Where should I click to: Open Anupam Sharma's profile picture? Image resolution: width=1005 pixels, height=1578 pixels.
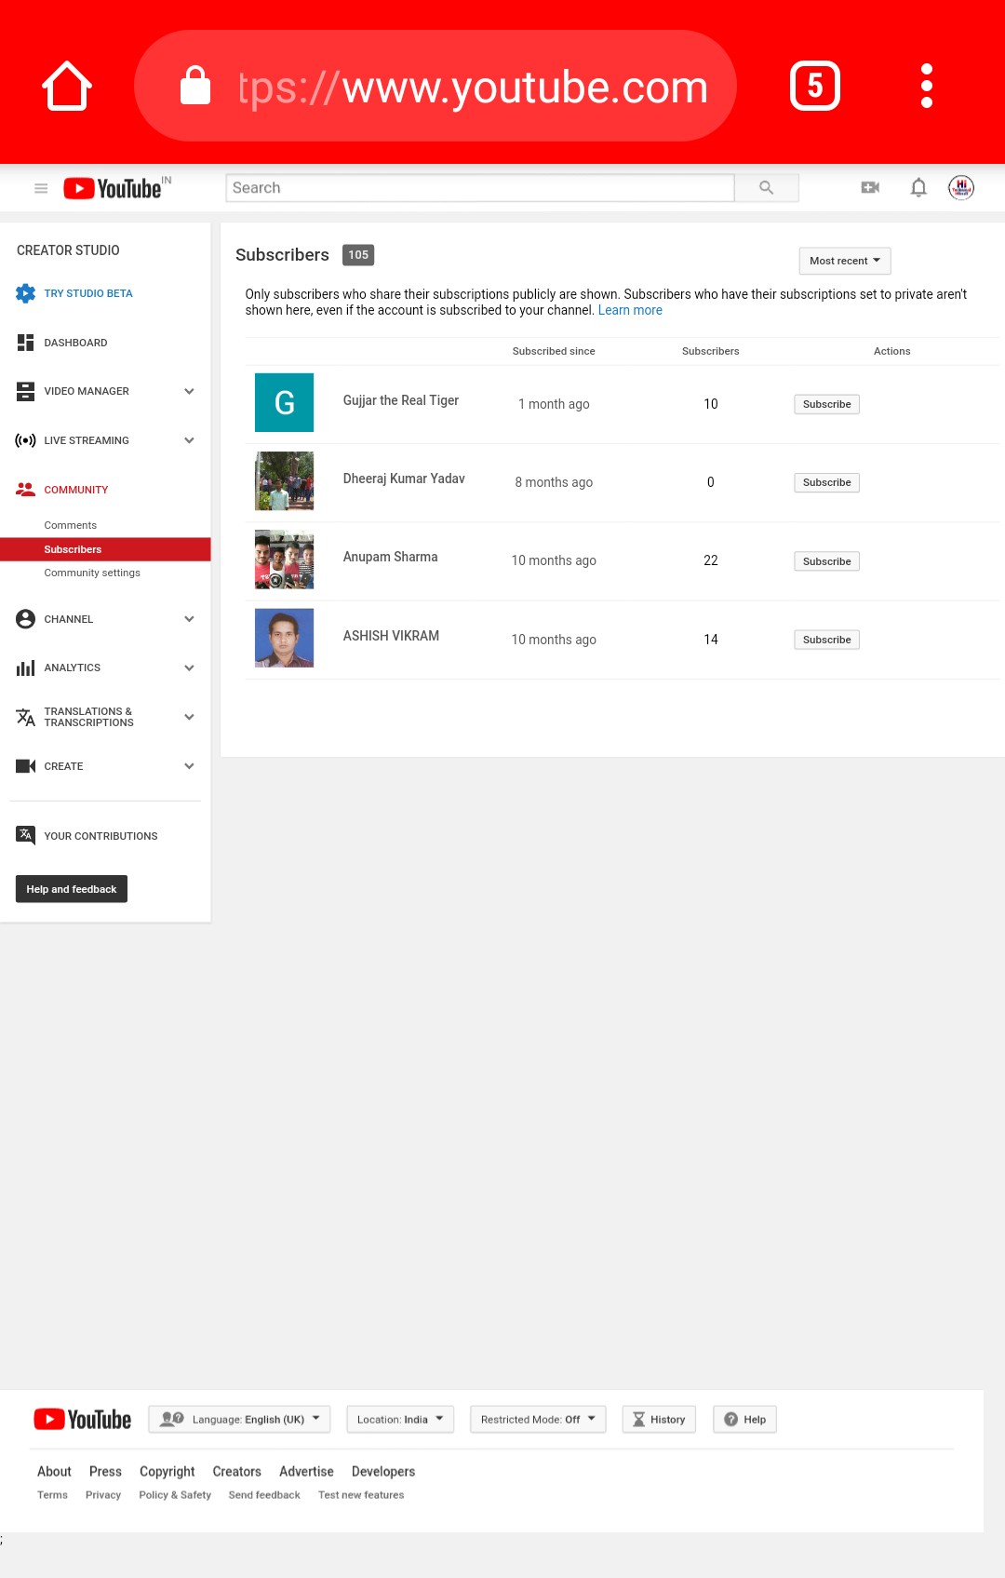pos(285,560)
